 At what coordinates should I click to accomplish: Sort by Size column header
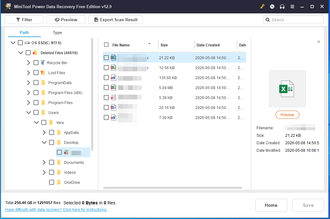click(164, 45)
